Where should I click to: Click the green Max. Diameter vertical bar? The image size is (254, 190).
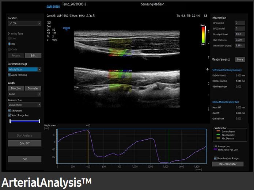tap(169, 147)
